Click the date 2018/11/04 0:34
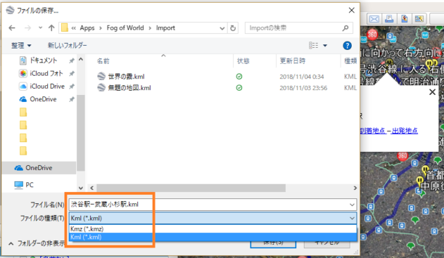This screenshot has width=444, height=258. point(302,77)
